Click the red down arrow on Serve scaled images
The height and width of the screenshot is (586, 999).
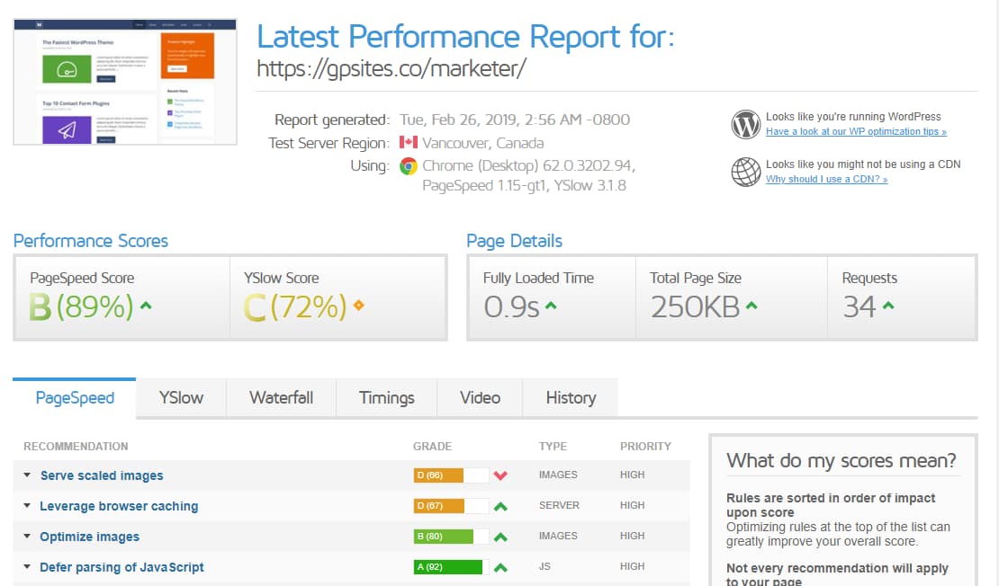click(x=500, y=475)
